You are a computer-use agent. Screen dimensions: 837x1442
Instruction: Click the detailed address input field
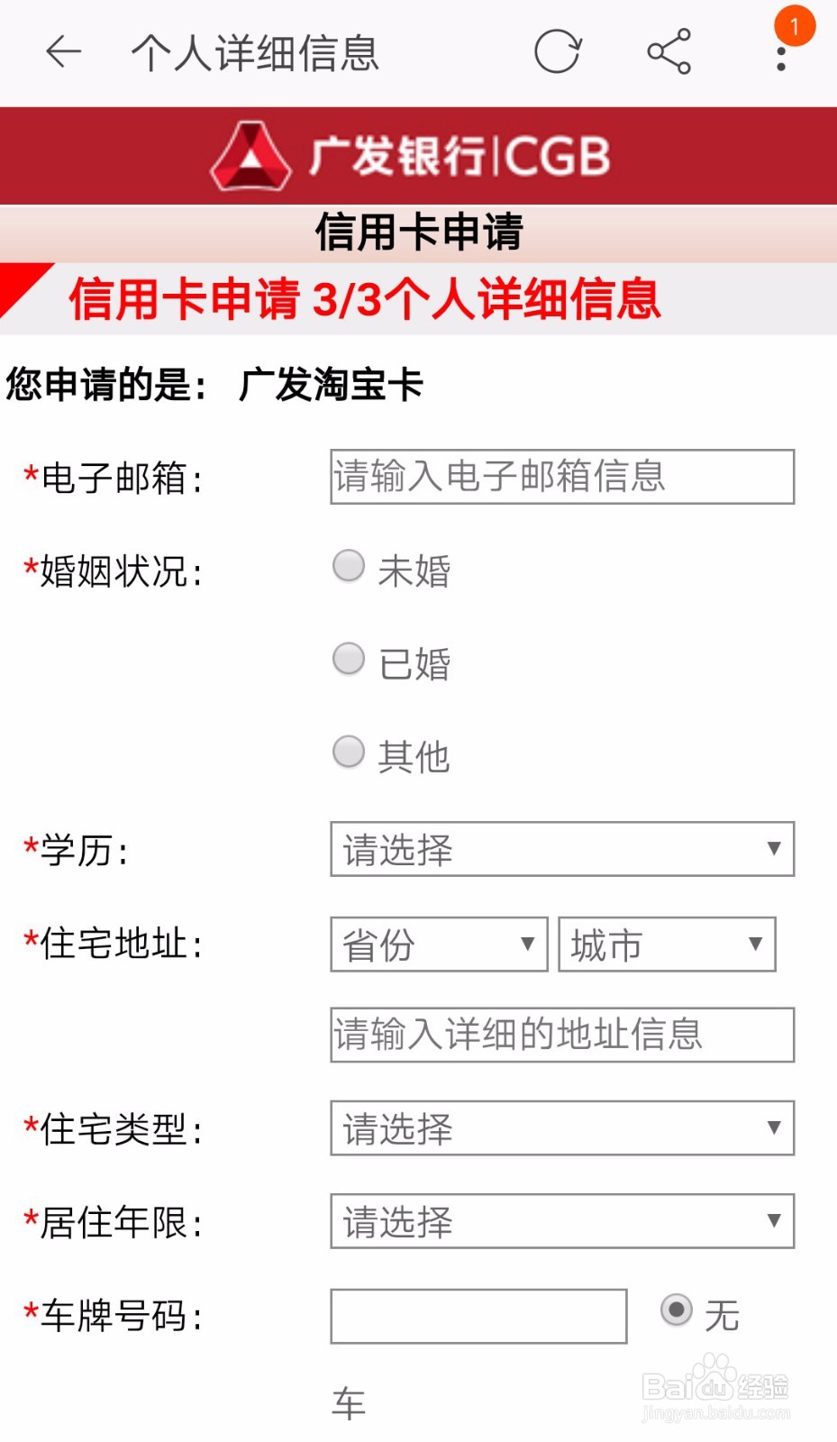pos(562,1035)
